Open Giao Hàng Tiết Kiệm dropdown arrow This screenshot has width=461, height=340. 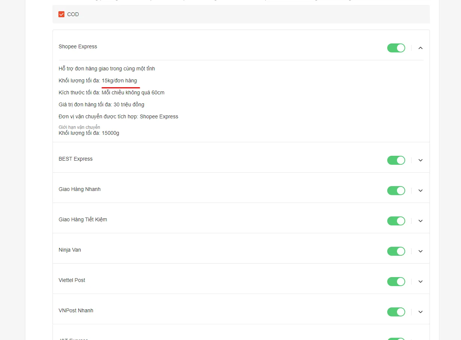point(420,221)
